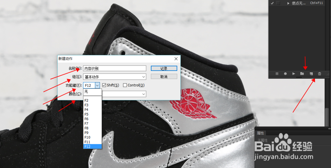The width and height of the screenshot is (331, 168).
Task: Choose F11 in the function key list
Action: tap(92, 142)
